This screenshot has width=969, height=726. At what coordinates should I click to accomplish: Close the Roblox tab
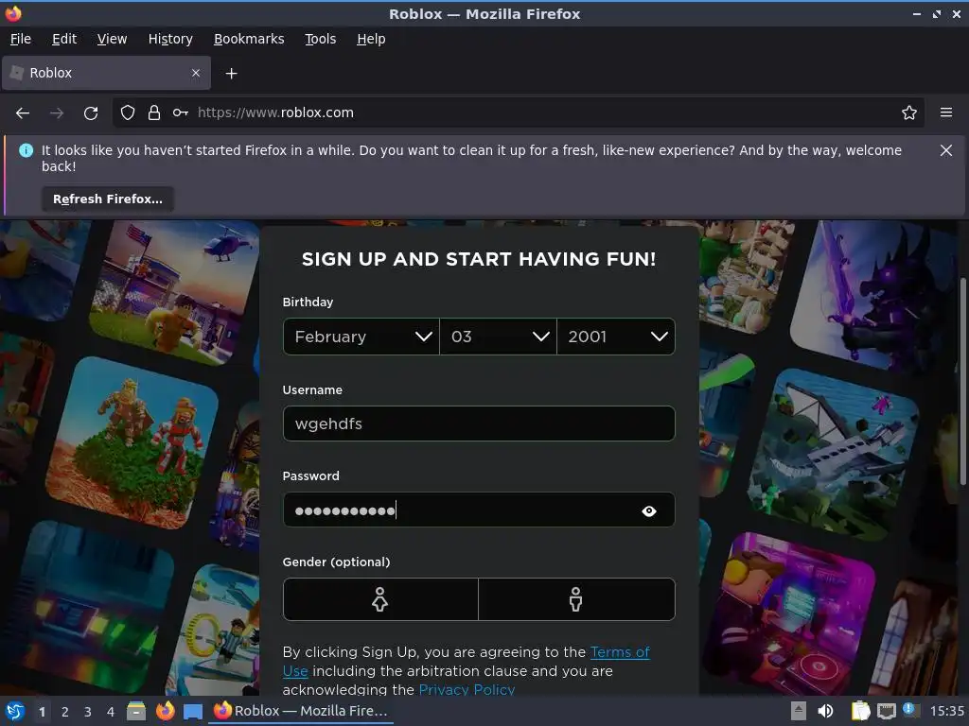(196, 73)
